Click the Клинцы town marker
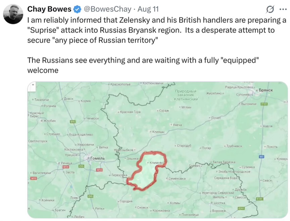Image resolution: width=290 pixels, height=221 pixels. click(x=157, y=132)
